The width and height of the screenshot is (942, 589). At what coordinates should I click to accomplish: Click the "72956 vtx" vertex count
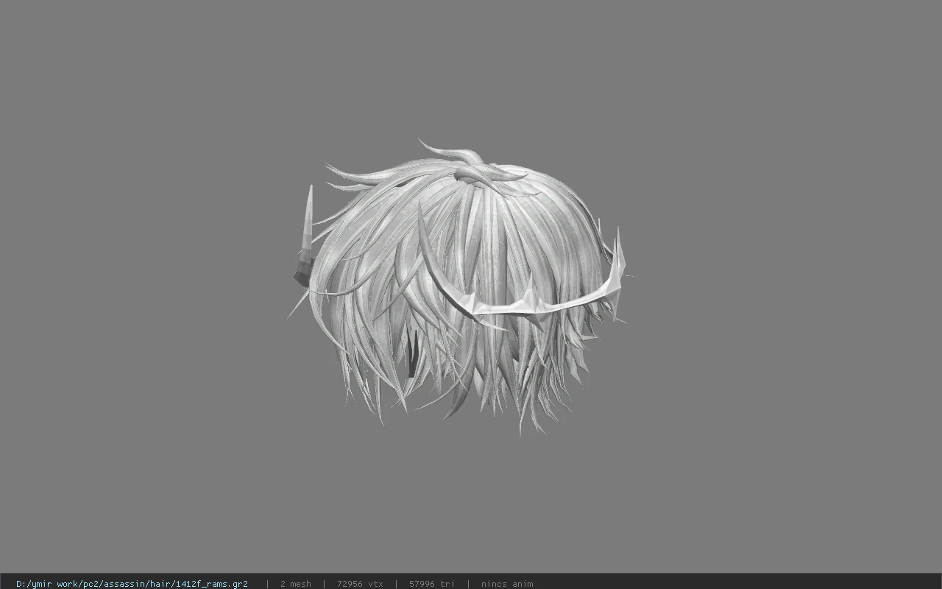click(360, 584)
